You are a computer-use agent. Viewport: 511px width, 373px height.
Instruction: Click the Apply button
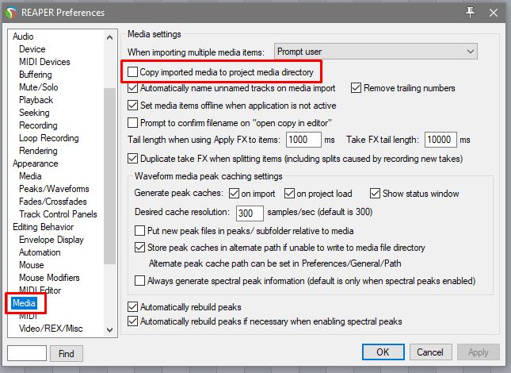(478, 352)
